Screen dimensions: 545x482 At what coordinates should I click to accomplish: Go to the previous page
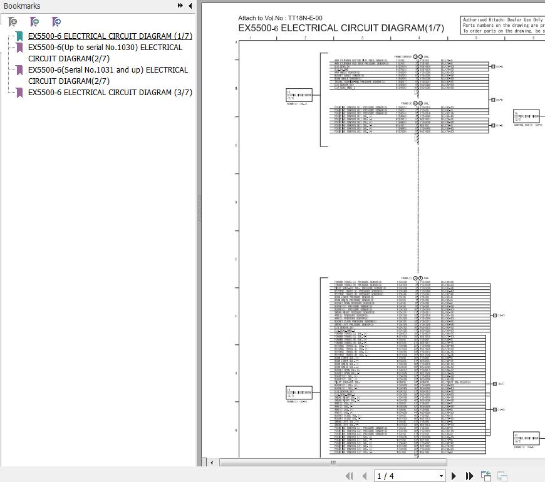[364, 476]
